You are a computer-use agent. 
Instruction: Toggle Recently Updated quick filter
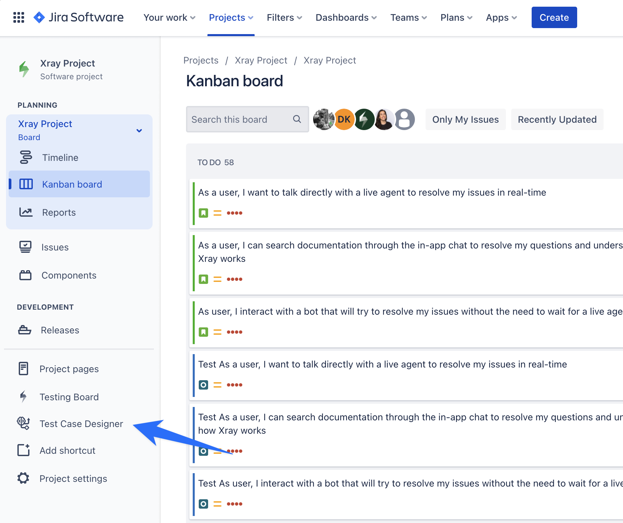pos(557,119)
